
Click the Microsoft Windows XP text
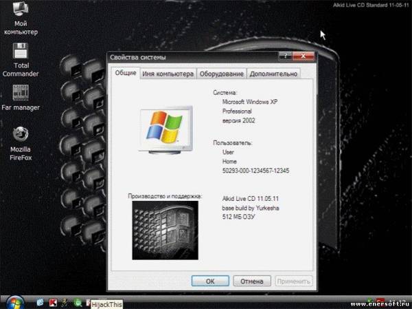click(250, 102)
